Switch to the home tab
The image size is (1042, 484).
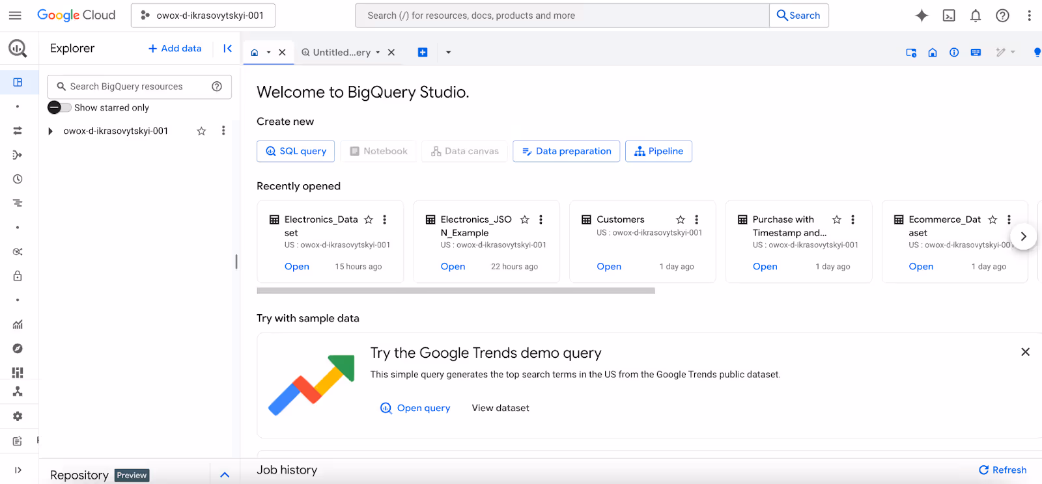255,52
